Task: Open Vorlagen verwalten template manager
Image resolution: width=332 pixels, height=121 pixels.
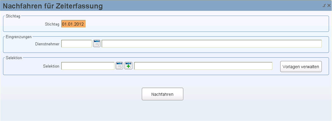Action: click(301, 67)
